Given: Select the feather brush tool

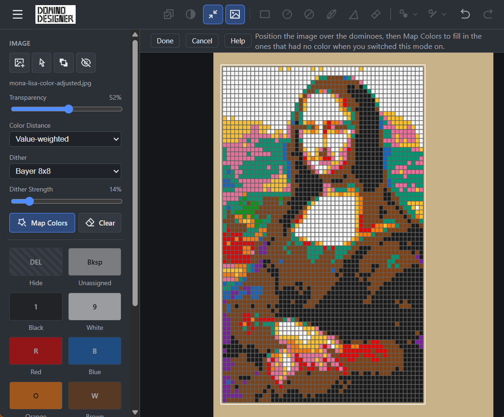Looking at the screenshot, I should pyautogui.click(x=331, y=14).
